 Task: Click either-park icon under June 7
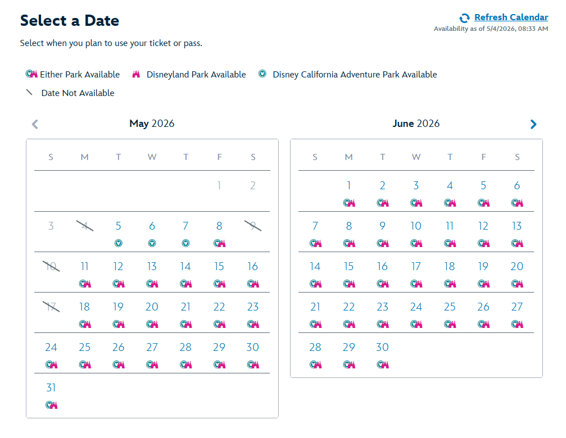point(315,243)
